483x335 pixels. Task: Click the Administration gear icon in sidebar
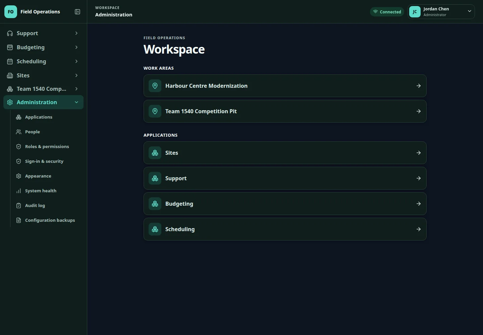[10, 102]
